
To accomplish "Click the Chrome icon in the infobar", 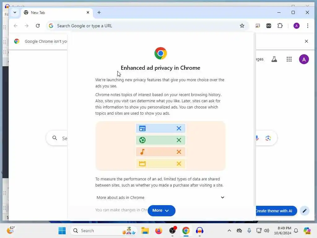I will 17,41.
